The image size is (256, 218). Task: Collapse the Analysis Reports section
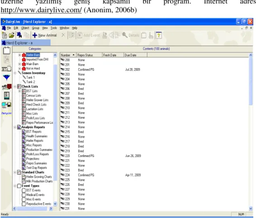coord(15,127)
